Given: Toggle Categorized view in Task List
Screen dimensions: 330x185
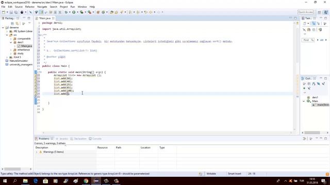Looking at the screenshot, I should click(314, 24).
